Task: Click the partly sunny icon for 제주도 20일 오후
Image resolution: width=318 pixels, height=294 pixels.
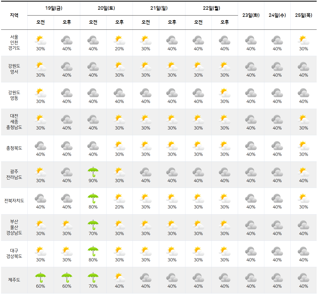Action: point(119,278)
